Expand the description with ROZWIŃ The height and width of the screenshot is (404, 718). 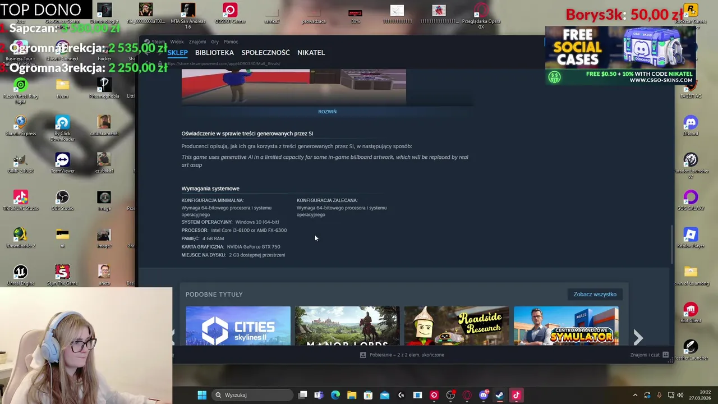coord(327,112)
